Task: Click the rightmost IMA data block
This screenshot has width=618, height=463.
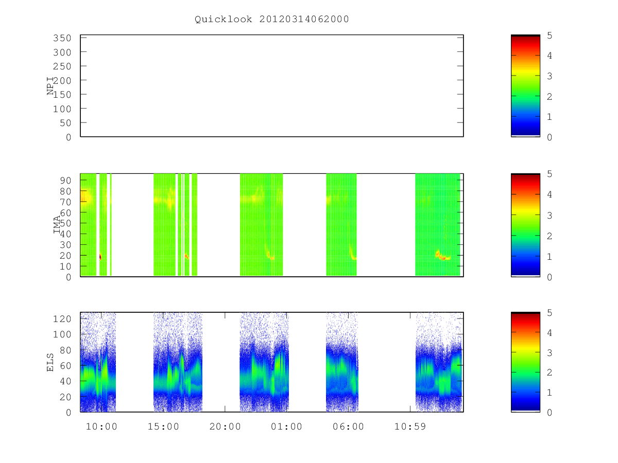Action: click(x=437, y=225)
